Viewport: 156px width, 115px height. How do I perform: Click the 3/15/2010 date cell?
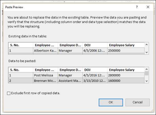point(95,81)
